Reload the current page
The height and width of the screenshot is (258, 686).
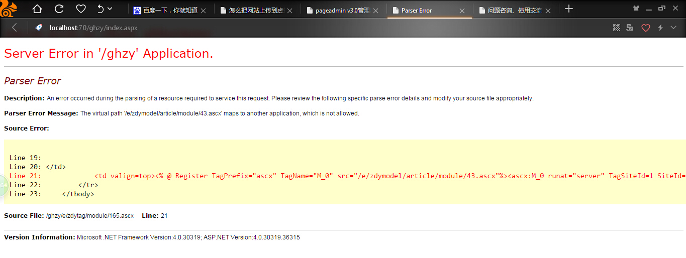[x=59, y=9]
